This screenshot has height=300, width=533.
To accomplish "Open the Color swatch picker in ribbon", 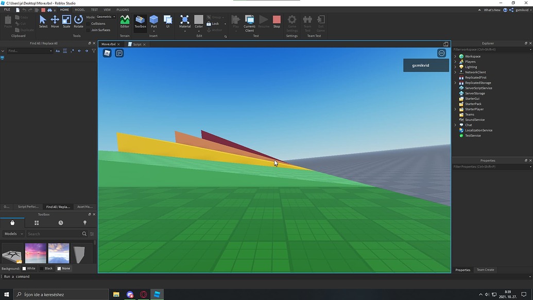I will point(199,20).
